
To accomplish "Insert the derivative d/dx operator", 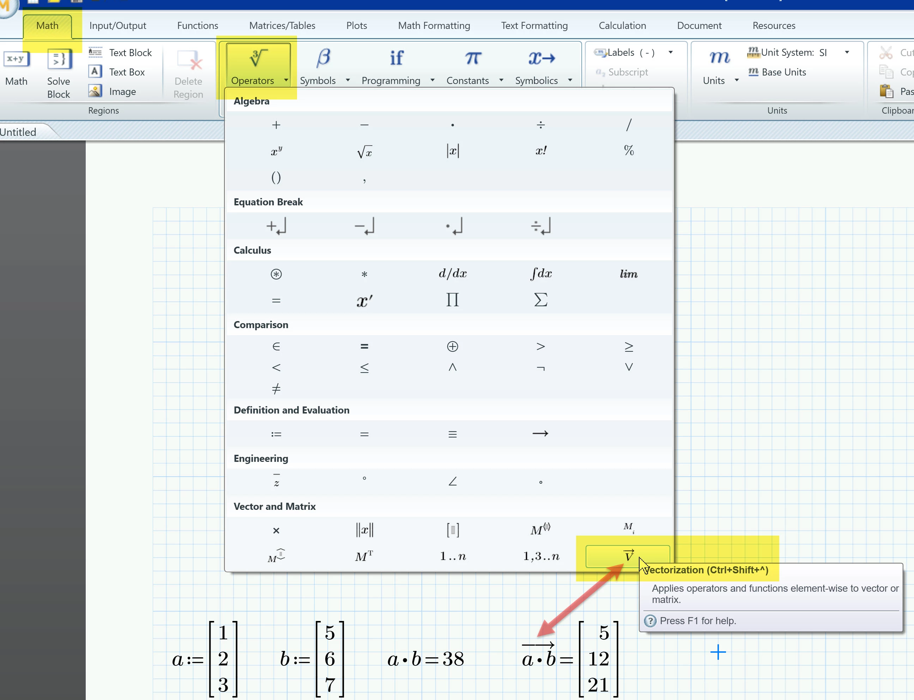I will click(x=453, y=274).
